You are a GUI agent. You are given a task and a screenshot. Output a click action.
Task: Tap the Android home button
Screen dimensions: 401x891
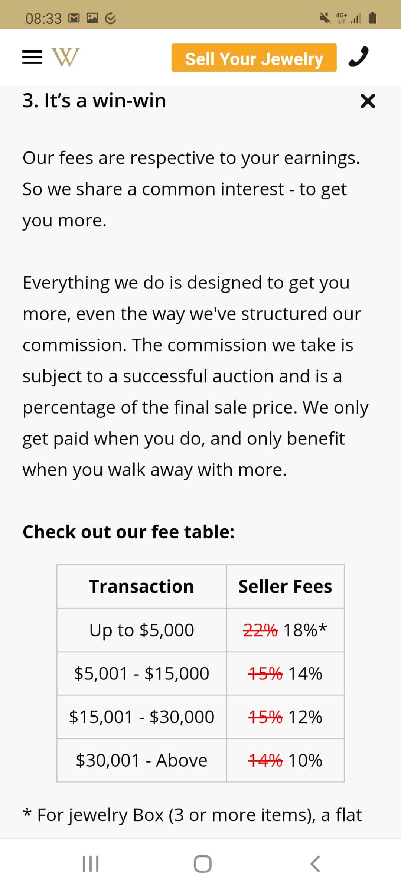coord(203,864)
